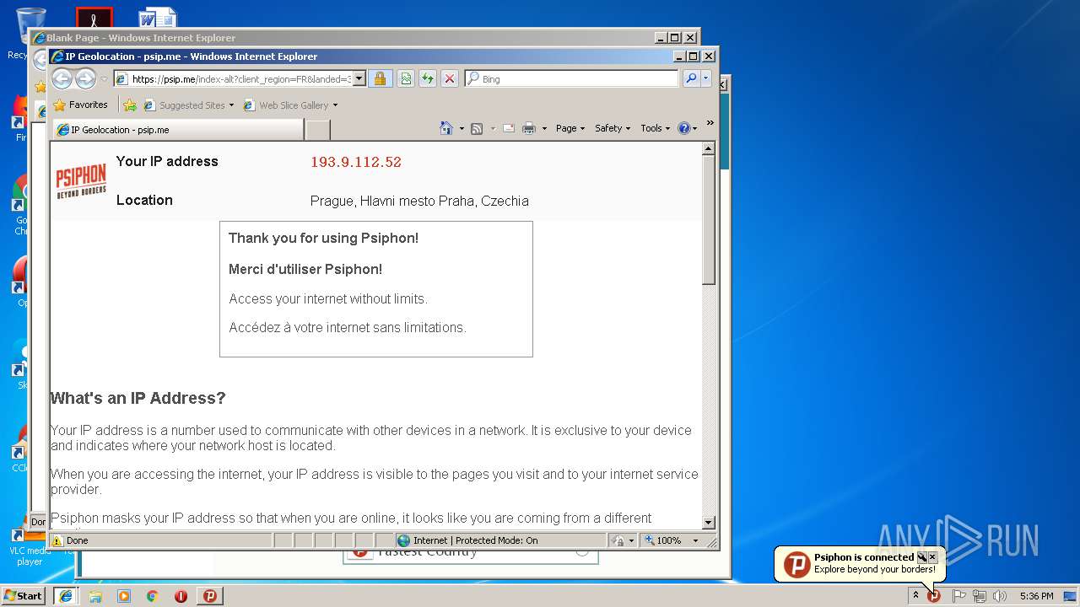Screen dimensions: 1080x607
Task: Open the 100% zoom level control
Action: tap(672, 540)
